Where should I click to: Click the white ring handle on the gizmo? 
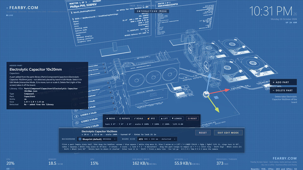tap(206, 94)
